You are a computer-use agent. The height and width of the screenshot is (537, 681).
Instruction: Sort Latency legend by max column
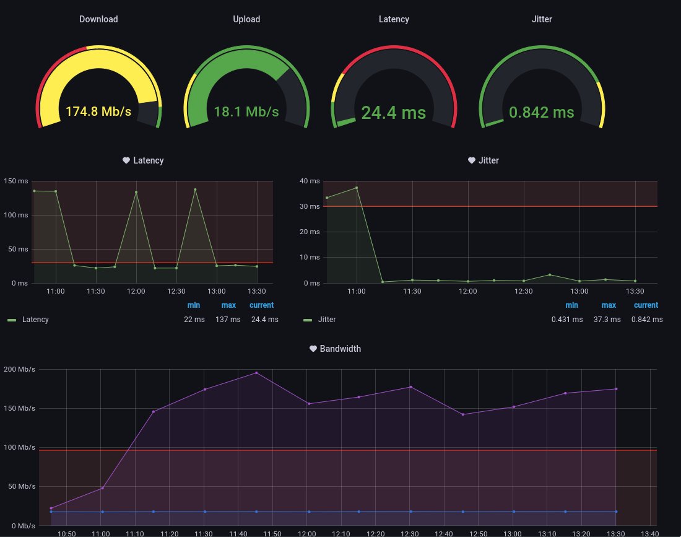coord(228,305)
